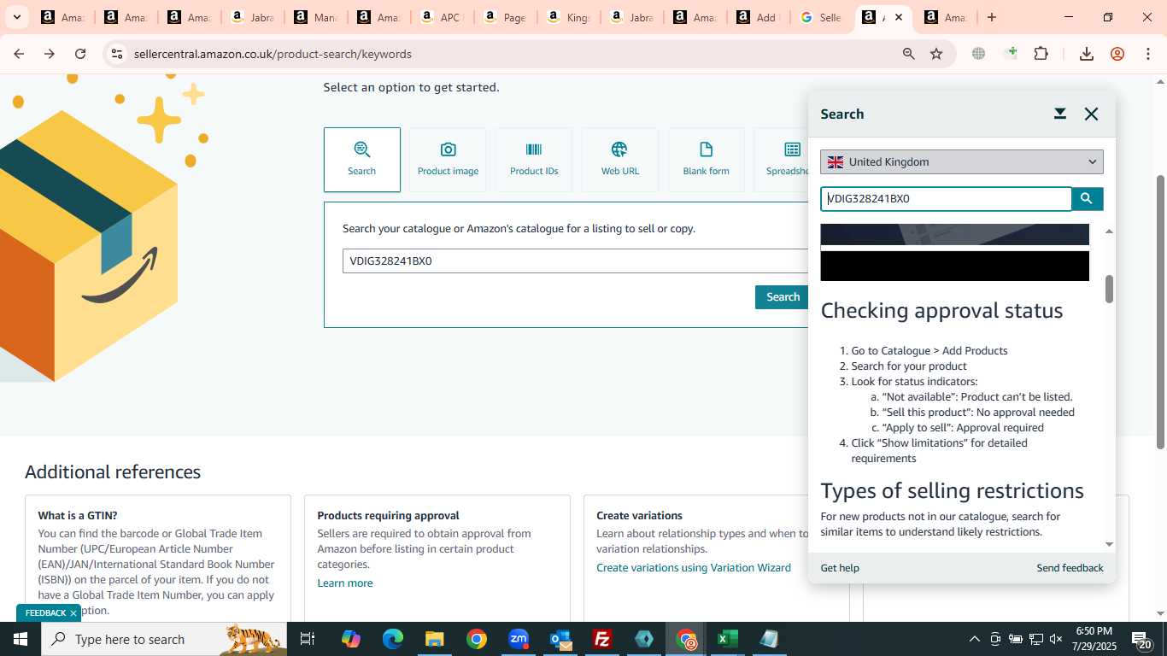This screenshot has height=656, width=1167.
Task: Open the Learn more link
Action: pyautogui.click(x=345, y=583)
